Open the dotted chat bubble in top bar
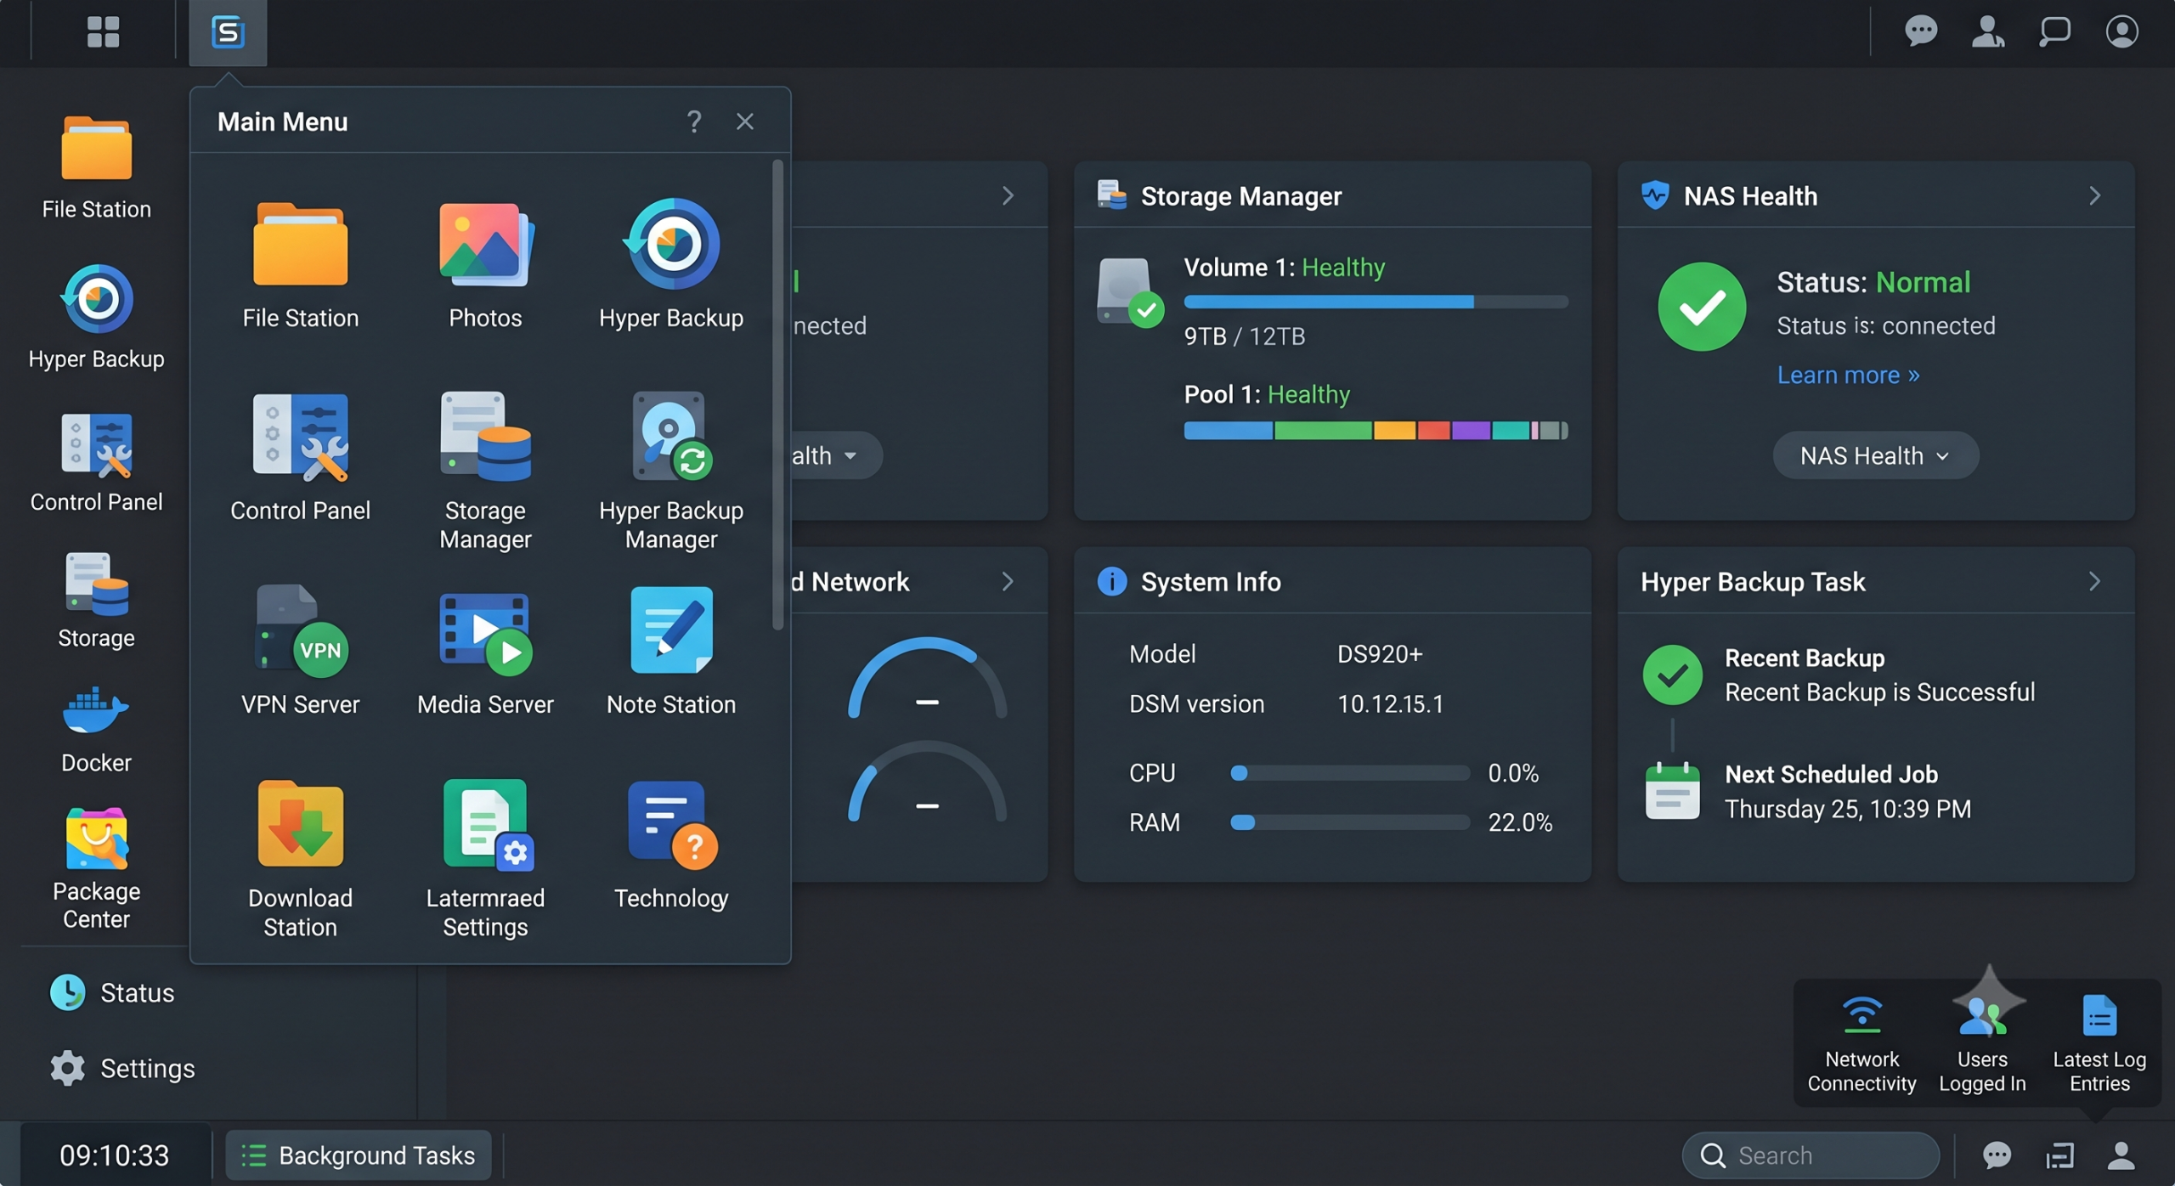This screenshot has height=1186, width=2175. pos(1921,32)
